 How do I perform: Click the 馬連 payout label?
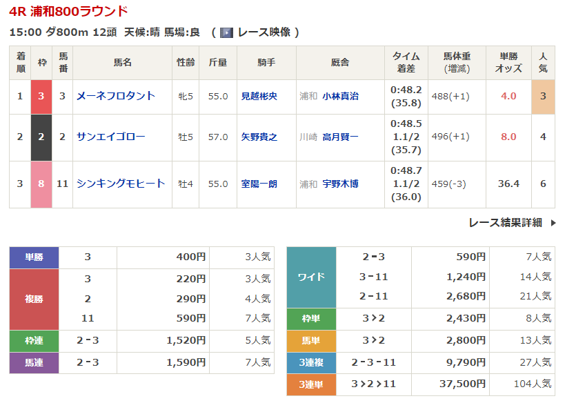pos(34,363)
